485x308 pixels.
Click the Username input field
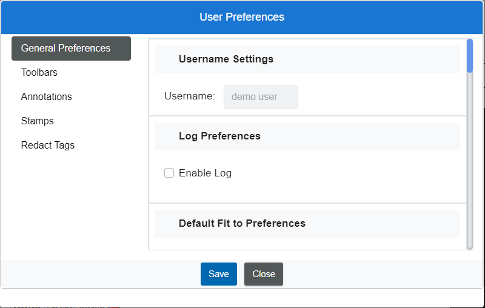pos(261,97)
